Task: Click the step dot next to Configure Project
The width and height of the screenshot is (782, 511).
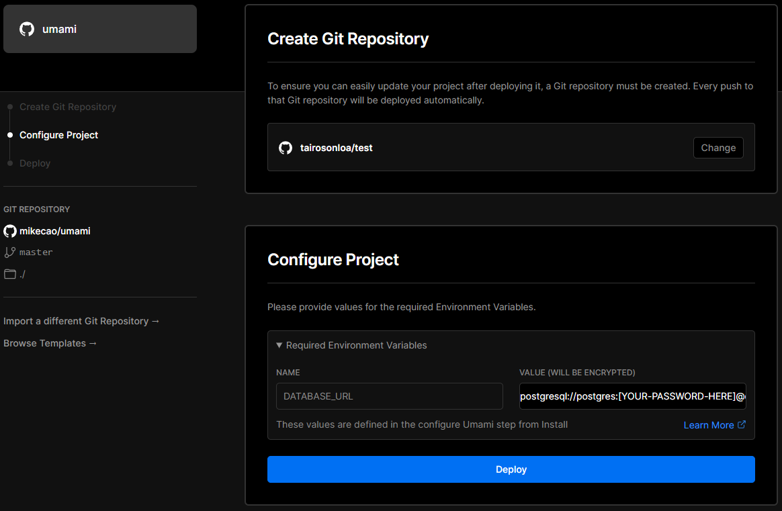Action: coord(9,135)
